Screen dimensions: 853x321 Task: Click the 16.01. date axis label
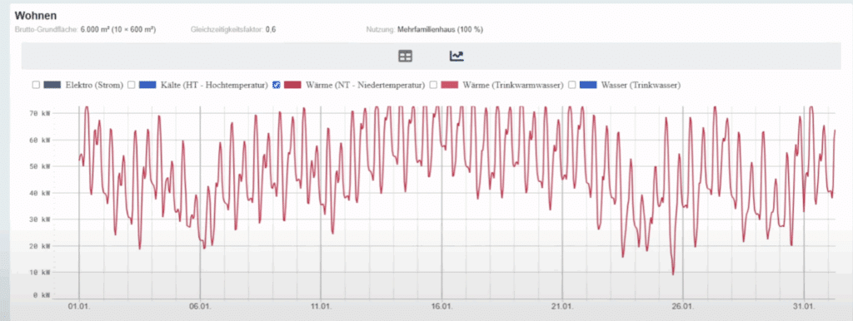point(441,307)
